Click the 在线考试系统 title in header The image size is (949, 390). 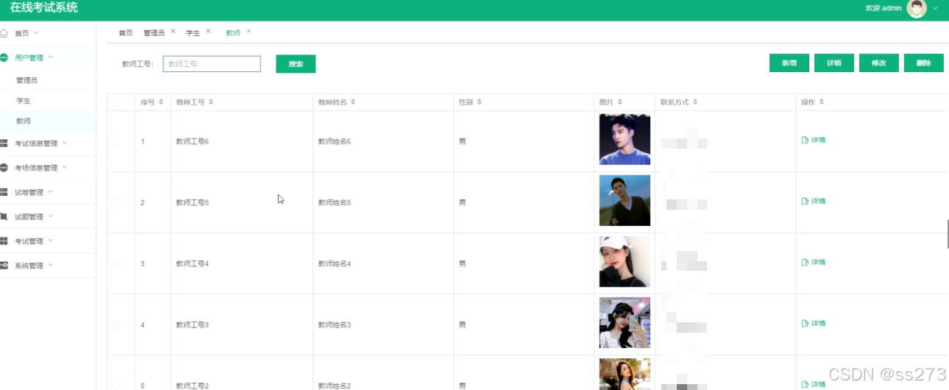pyautogui.click(x=44, y=8)
